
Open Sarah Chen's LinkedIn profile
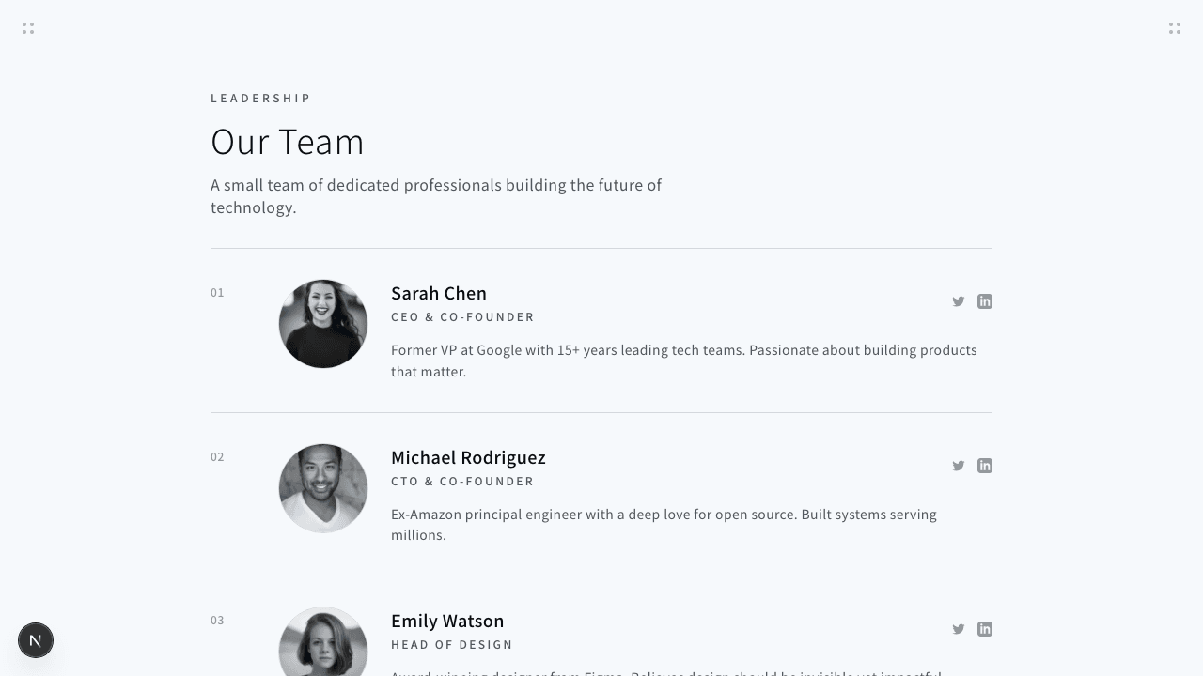(985, 301)
